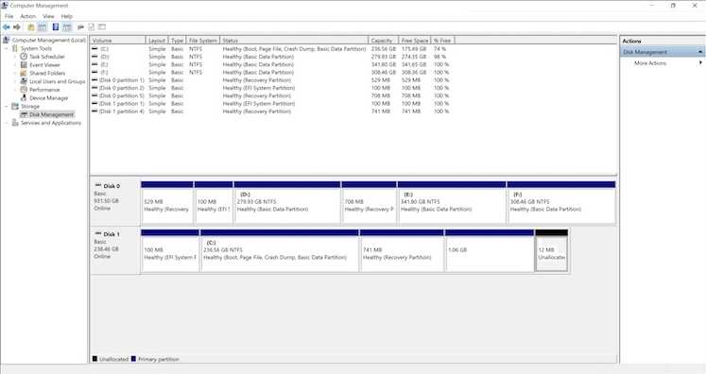The image size is (706, 374).
Task: Select the (E:) volume row in list
Action: click(x=272, y=64)
